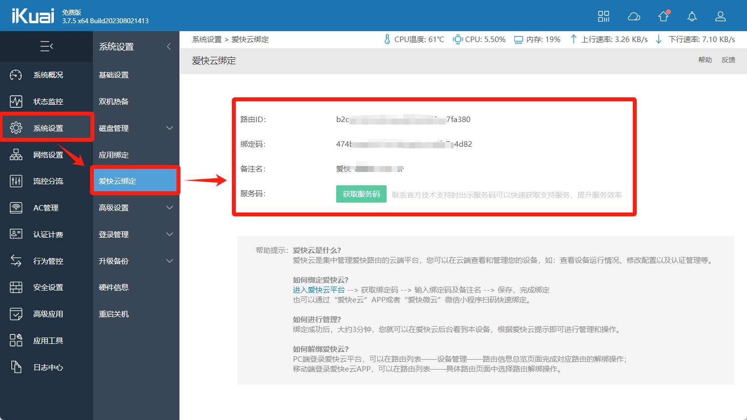Click the 获取服务码 button

[x=361, y=194]
